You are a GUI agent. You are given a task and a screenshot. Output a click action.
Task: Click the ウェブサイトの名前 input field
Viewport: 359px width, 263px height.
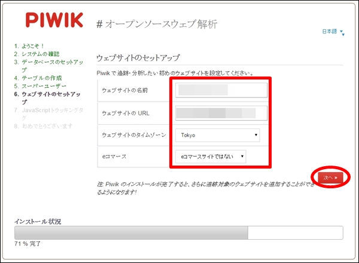tap(221, 90)
